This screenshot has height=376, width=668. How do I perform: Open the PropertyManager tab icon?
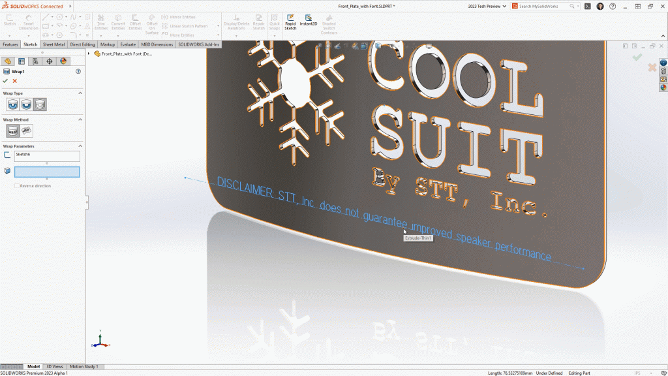(22, 61)
